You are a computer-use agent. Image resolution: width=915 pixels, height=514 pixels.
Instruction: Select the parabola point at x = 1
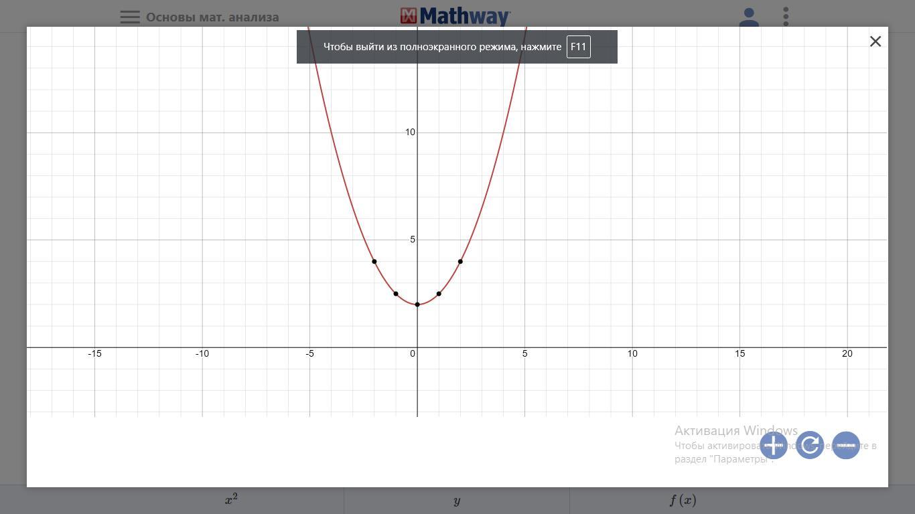click(x=439, y=294)
